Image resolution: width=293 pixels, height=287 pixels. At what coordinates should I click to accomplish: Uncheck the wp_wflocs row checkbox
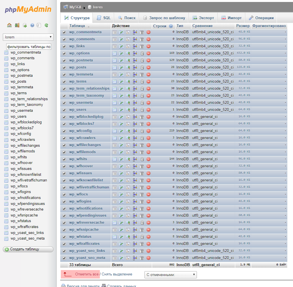[64, 194]
